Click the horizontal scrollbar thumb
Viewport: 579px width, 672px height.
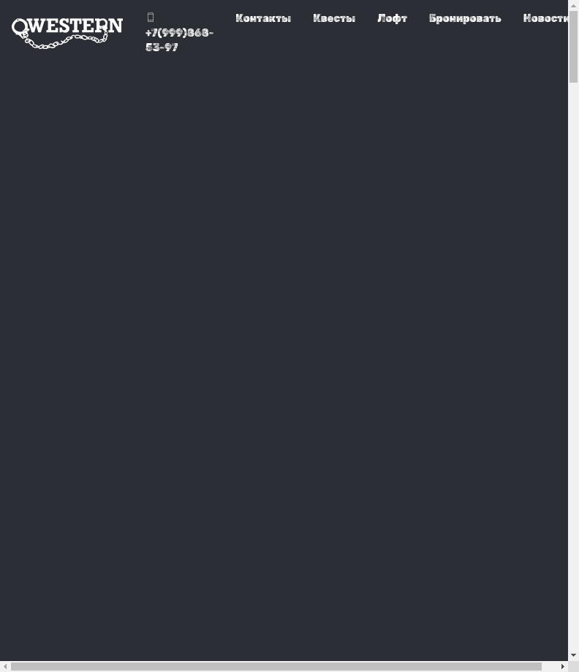click(276, 666)
